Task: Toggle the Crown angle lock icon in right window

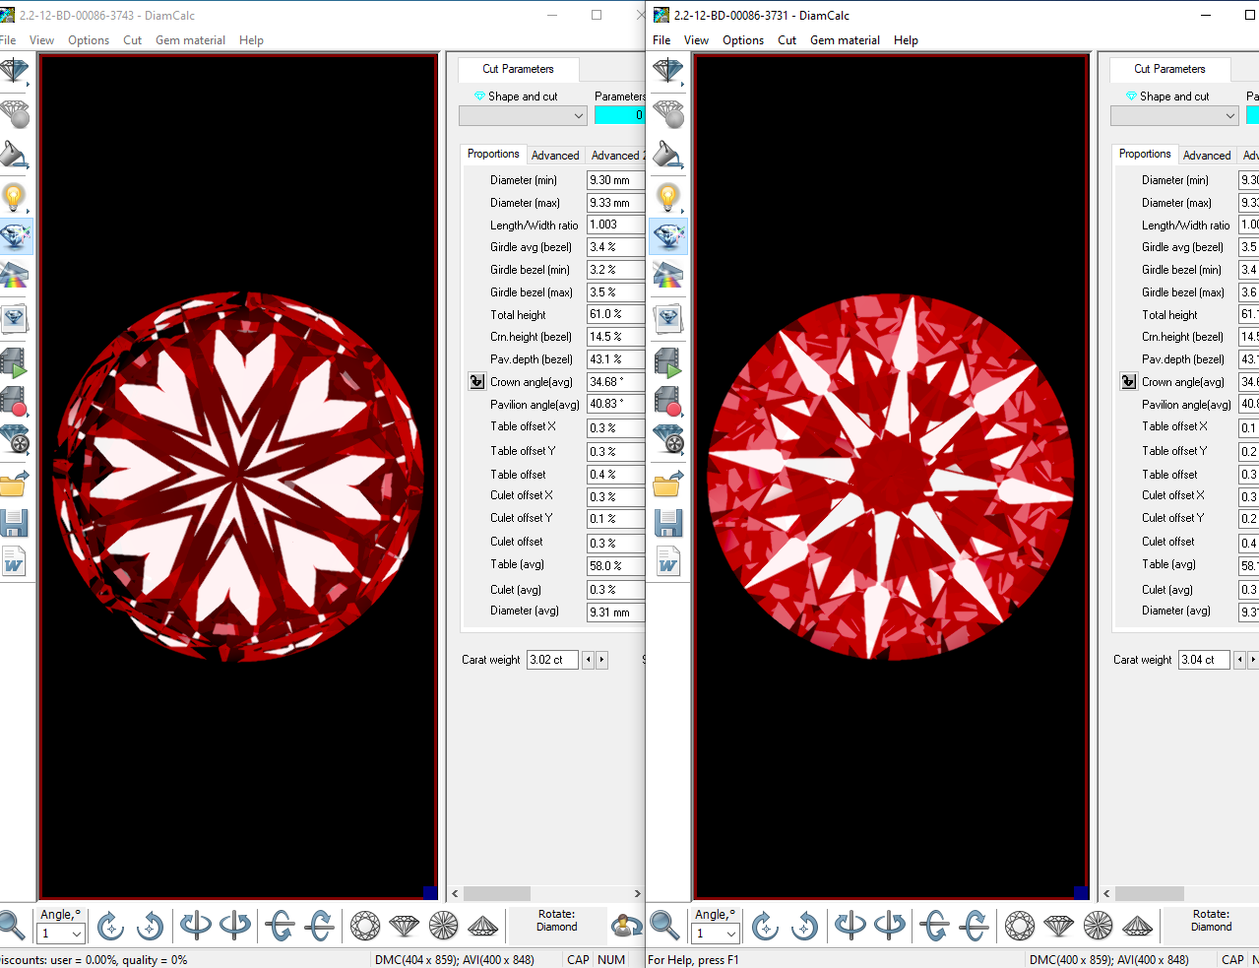Action: tap(1128, 382)
